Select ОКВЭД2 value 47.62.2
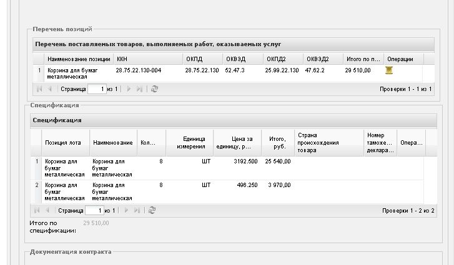 pyautogui.click(x=315, y=70)
